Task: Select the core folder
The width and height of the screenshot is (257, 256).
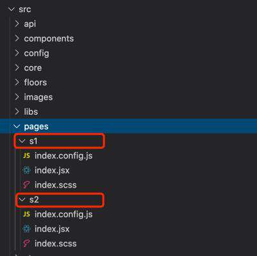Action: (x=33, y=68)
